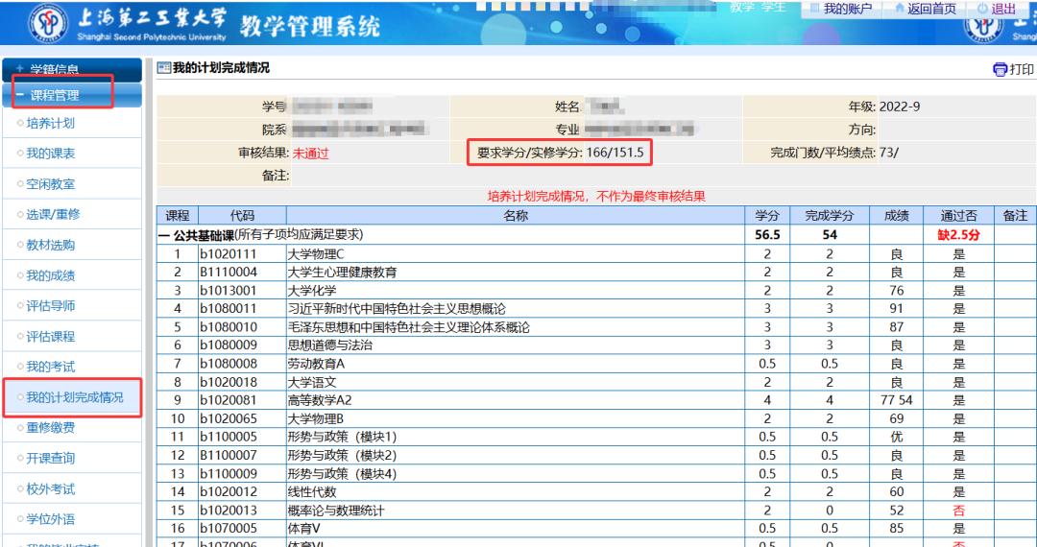Open 学位外语 in the sidebar

[x=50, y=519]
